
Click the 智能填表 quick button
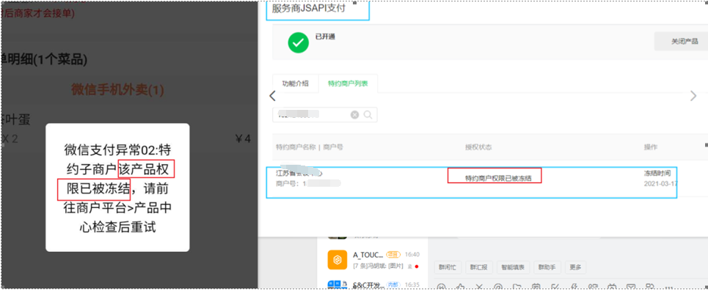(x=513, y=267)
